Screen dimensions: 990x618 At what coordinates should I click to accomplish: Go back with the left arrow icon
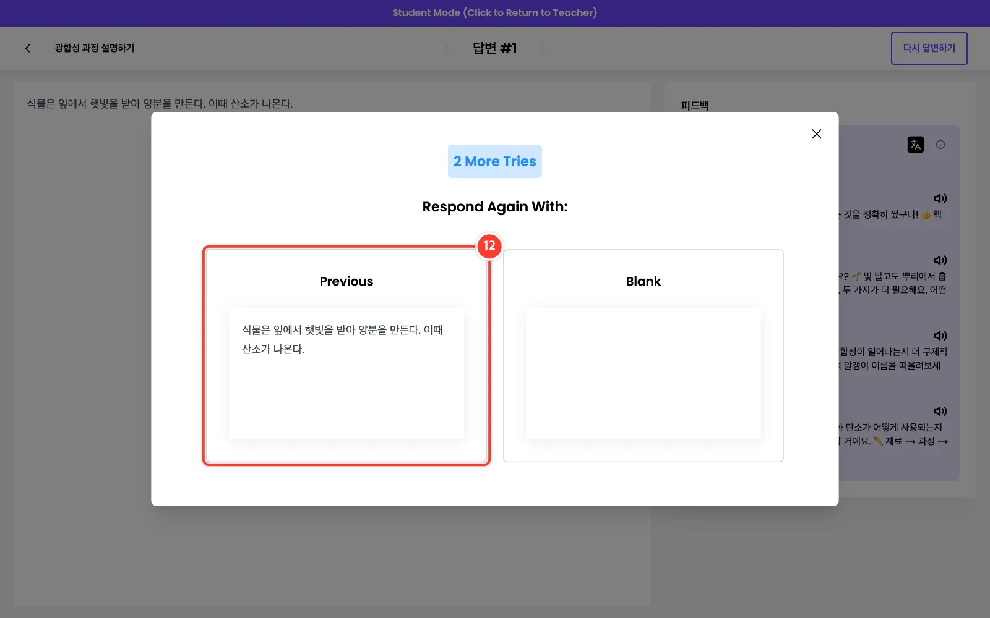(27, 48)
